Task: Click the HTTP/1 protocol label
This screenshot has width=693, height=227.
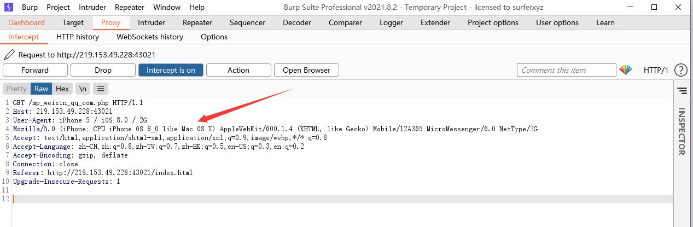Action: tap(656, 70)
